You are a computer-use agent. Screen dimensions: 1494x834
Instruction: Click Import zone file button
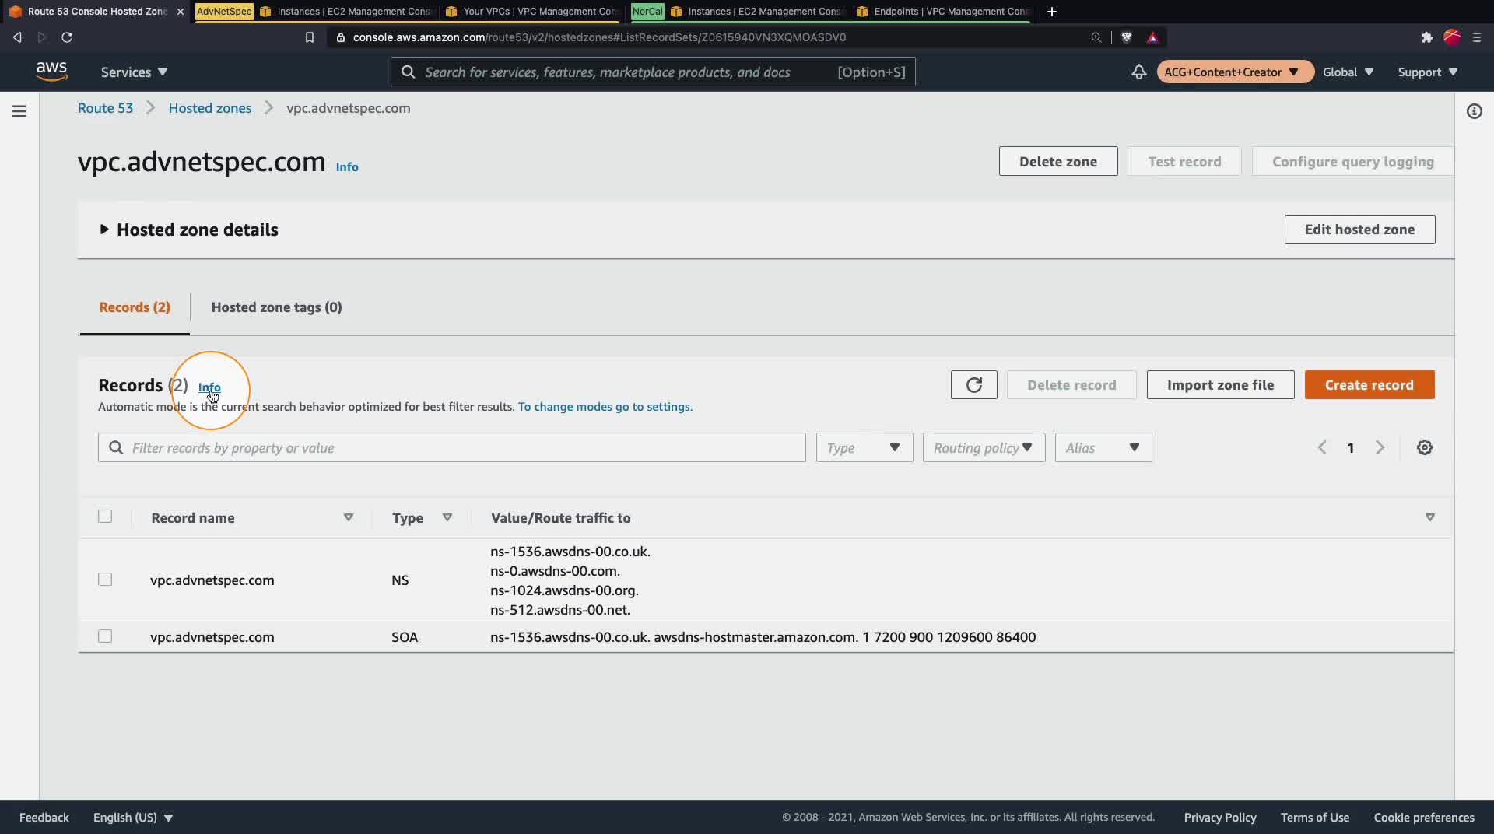(1220, 385)
